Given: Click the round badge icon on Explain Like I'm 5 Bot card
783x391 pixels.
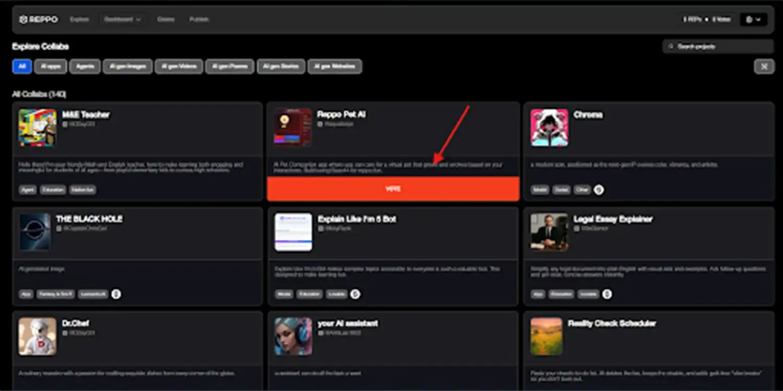Looking at the screenshot, I should click(x=355, y=294).
